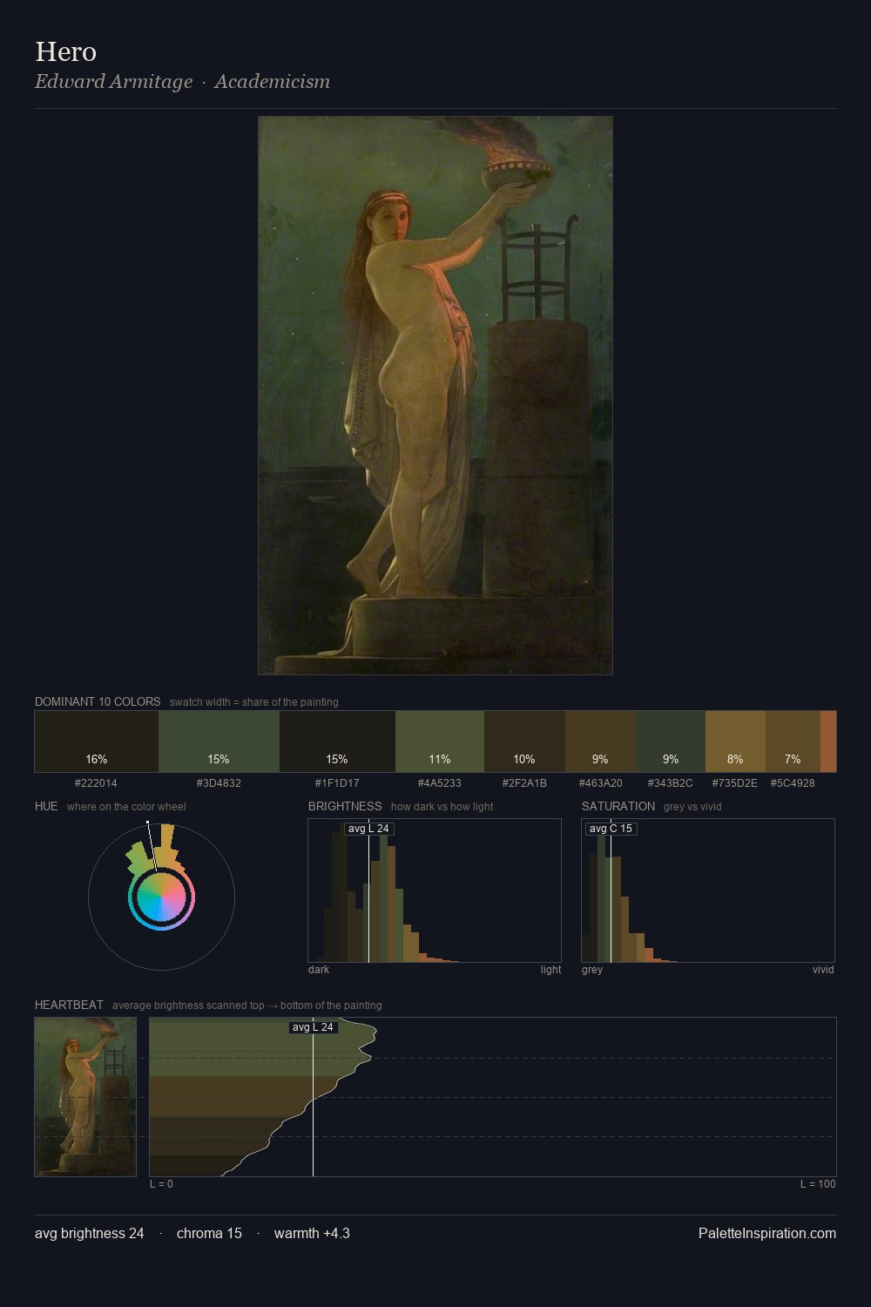Click the HEARTBEAT section heading
The width and height of the screenshot is (871, 1307).
click(69, 1005)
